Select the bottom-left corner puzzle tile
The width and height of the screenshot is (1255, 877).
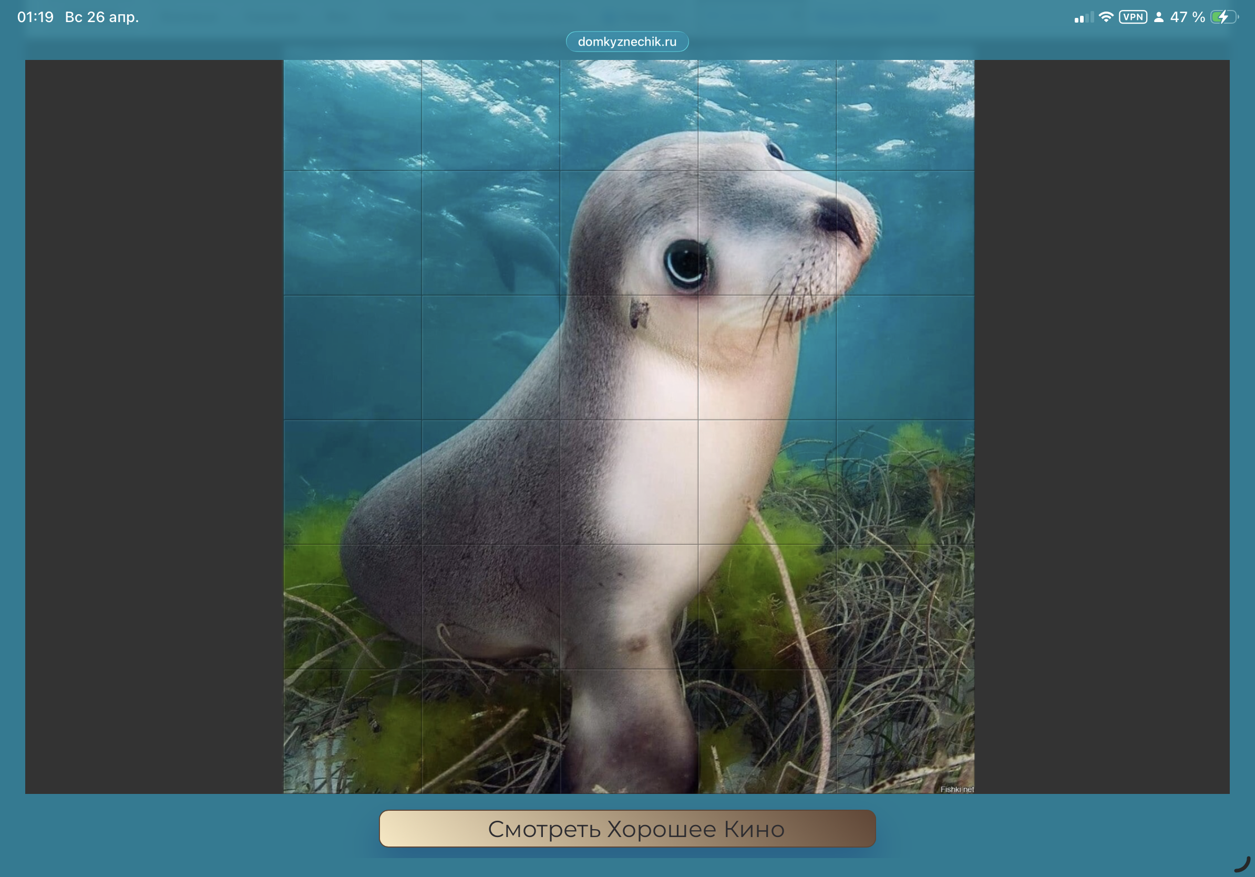pyautogui.click(x=353, y=731)
